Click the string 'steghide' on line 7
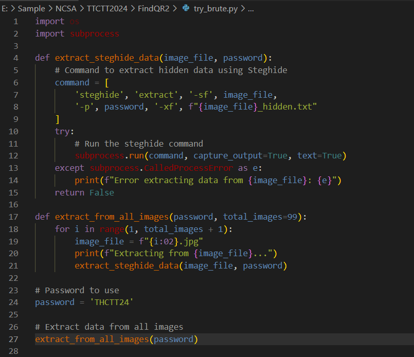This screenshot has height=357, width=414. pos(100,95)
